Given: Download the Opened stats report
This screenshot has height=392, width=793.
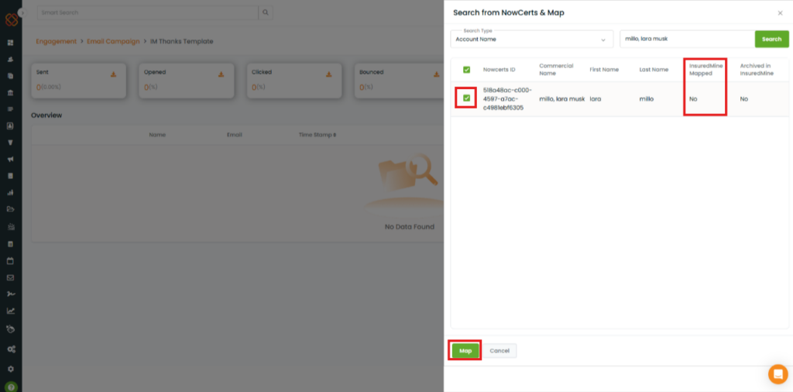Looking at the screenshot, I should click(221, 74).
